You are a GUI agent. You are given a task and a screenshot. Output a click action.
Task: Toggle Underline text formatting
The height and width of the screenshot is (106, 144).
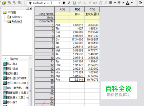click(74, 3)
